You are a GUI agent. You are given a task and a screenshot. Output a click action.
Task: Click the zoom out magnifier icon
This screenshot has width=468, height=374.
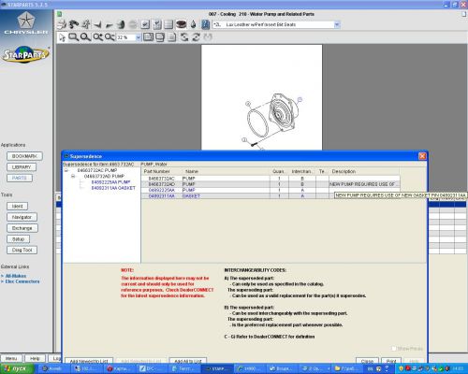pos(110,37)
